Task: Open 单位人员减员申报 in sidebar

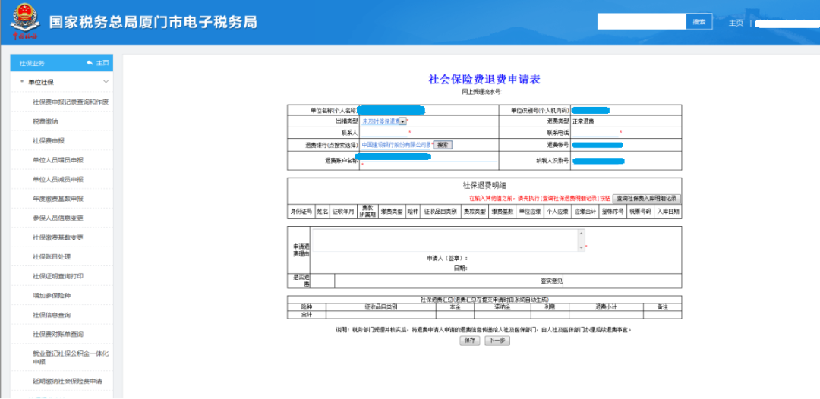Action: tap(58, 179)
